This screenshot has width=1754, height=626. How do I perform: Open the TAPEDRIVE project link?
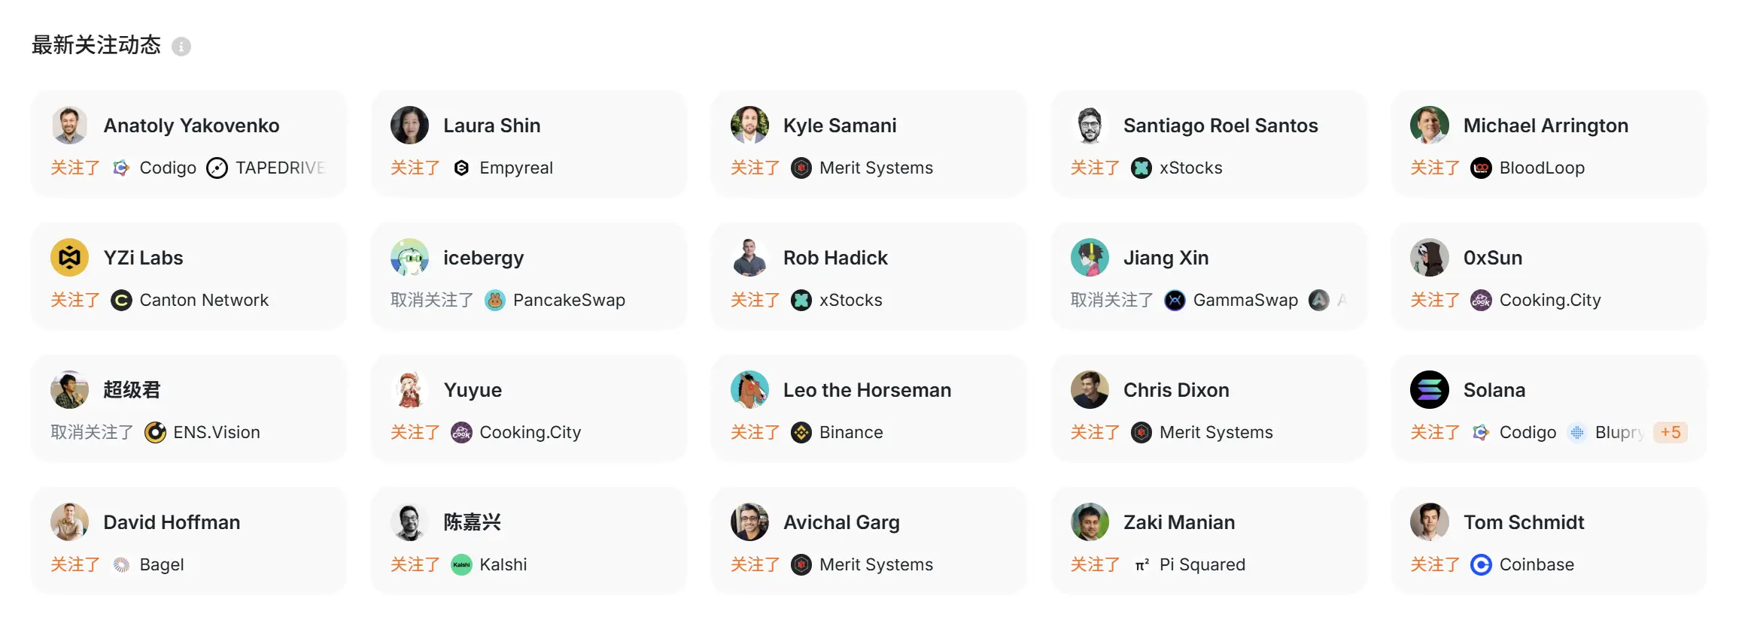pos(280,168)
